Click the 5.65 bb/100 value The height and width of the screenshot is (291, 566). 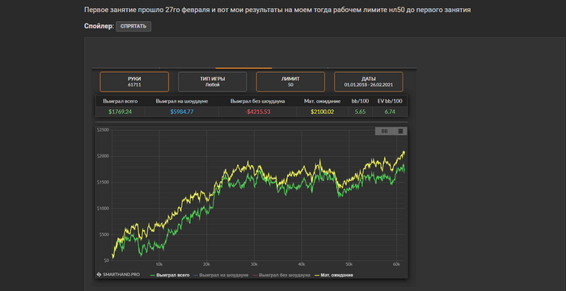click(x=361, y=112)
